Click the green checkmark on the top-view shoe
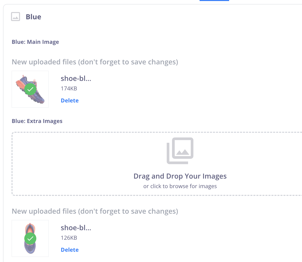302x262 pixels. (30, 239)
